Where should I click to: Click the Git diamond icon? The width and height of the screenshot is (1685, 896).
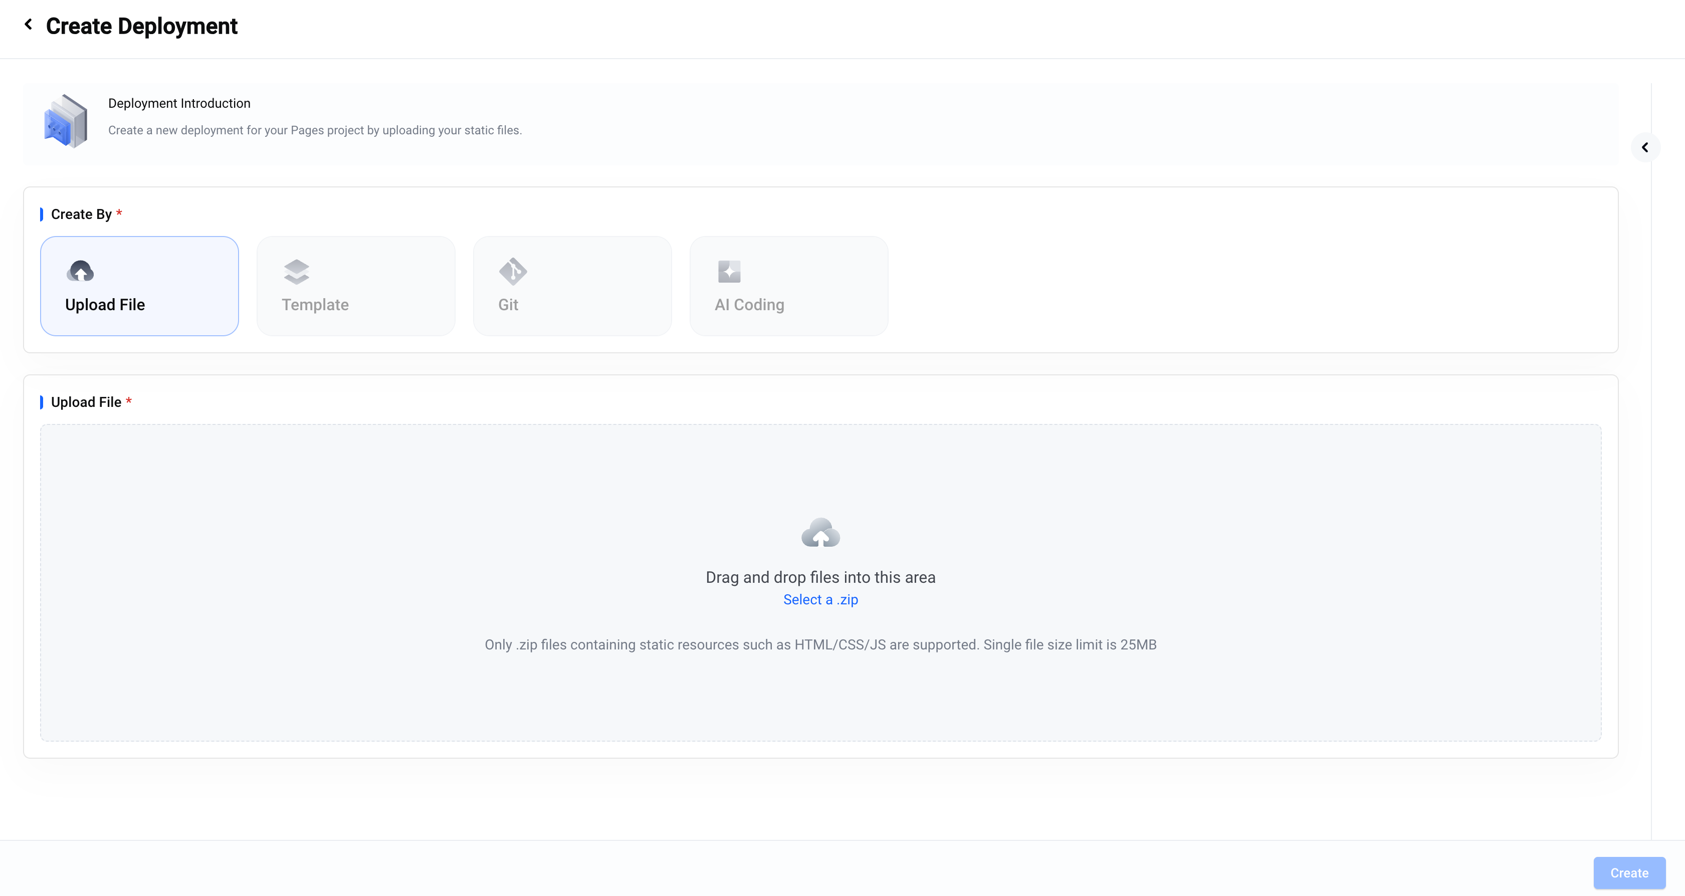coord(513,272)
